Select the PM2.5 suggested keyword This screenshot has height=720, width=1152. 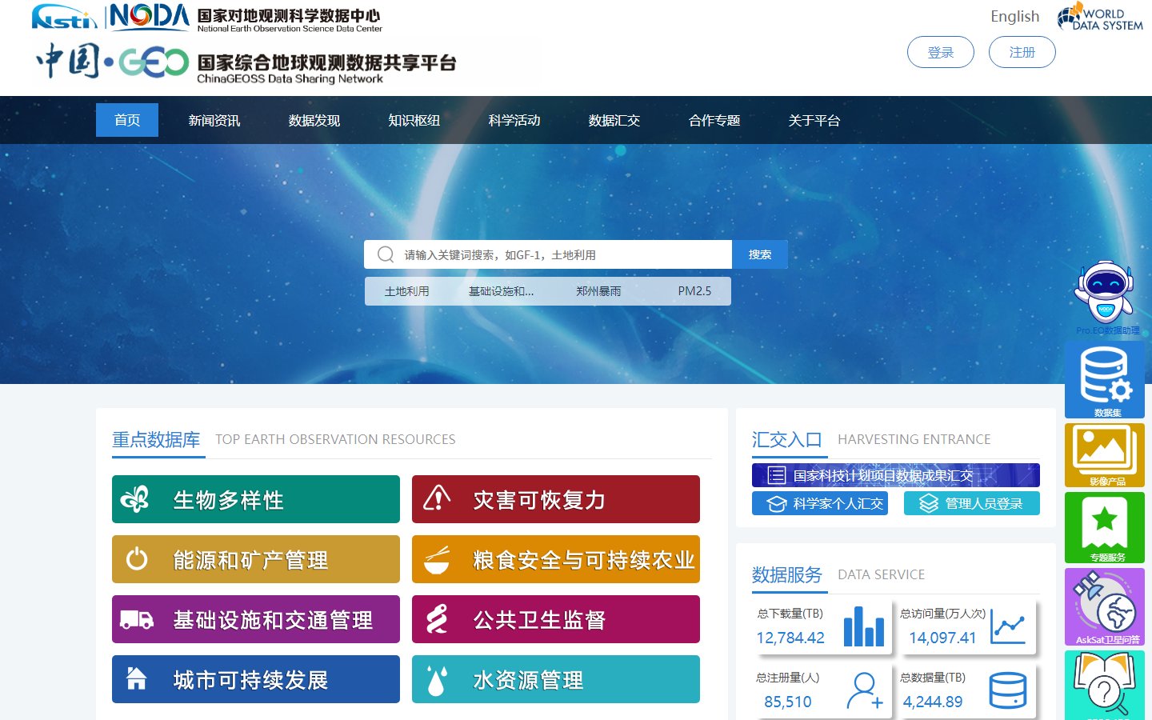click(x=694, y=291)
